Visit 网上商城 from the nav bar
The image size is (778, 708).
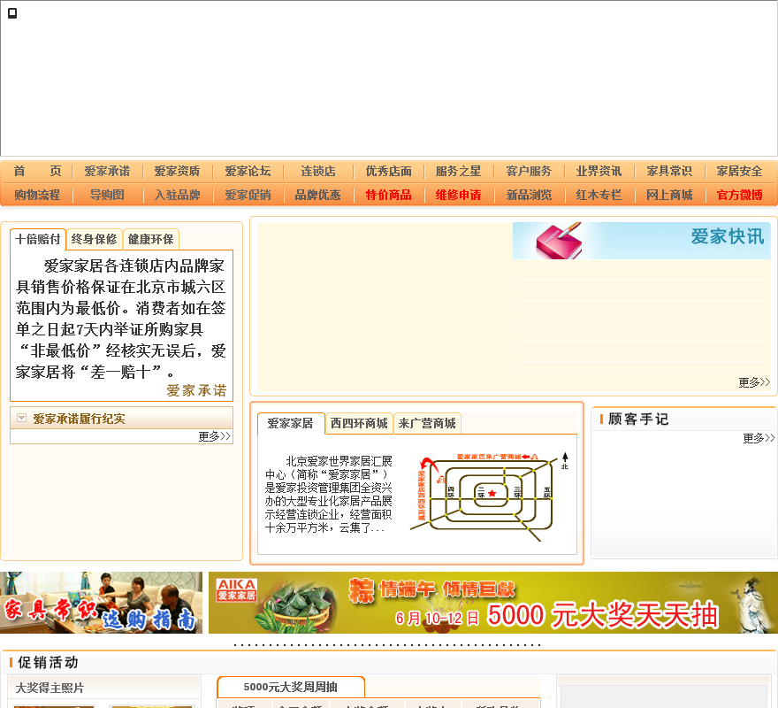pyautogui.click(x=669, y=195)
